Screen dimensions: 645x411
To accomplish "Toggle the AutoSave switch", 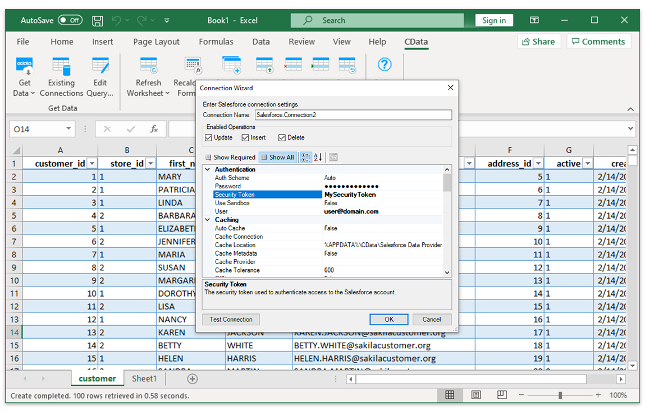I will click(70, 20).
